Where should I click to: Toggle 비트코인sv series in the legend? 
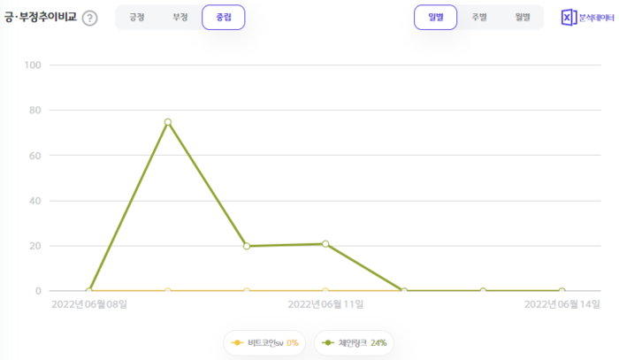point(264,342)
